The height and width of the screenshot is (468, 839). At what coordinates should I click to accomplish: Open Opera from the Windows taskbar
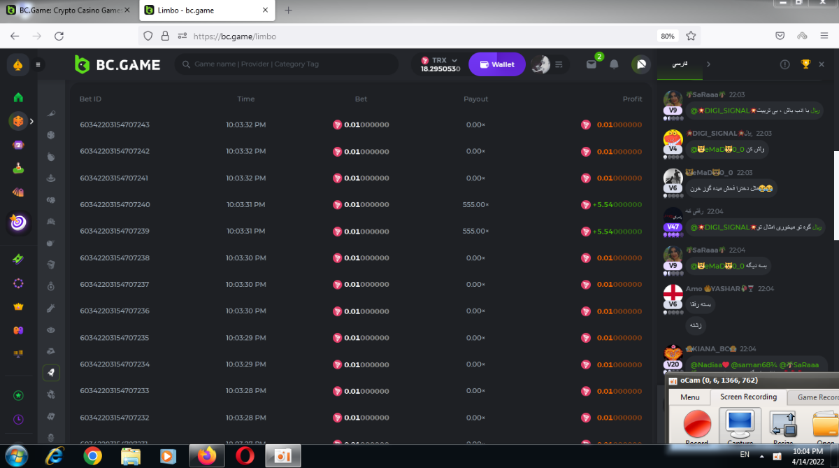[x=244, y=455]
